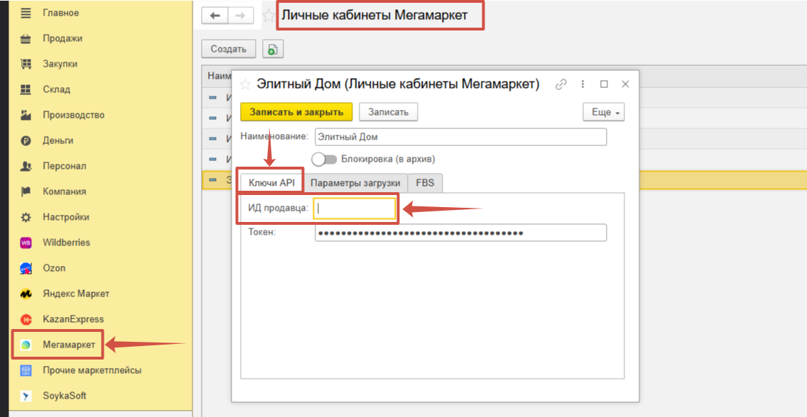The image size is (807, 417).
Task: Star the Элитный Дом dialog as favorite
Action: 246,84
